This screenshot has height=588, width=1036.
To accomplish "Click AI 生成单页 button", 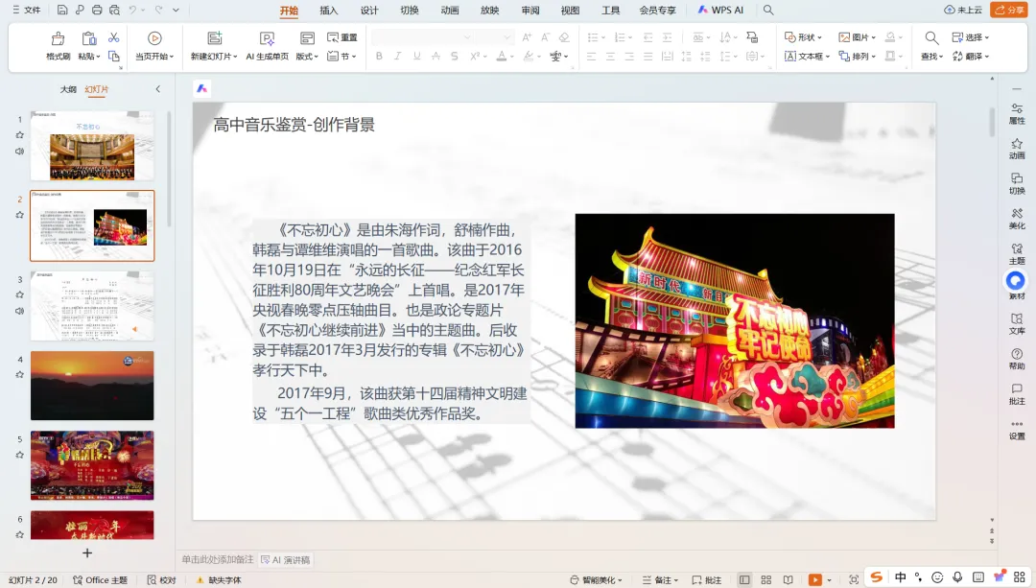I will point(267,46).
